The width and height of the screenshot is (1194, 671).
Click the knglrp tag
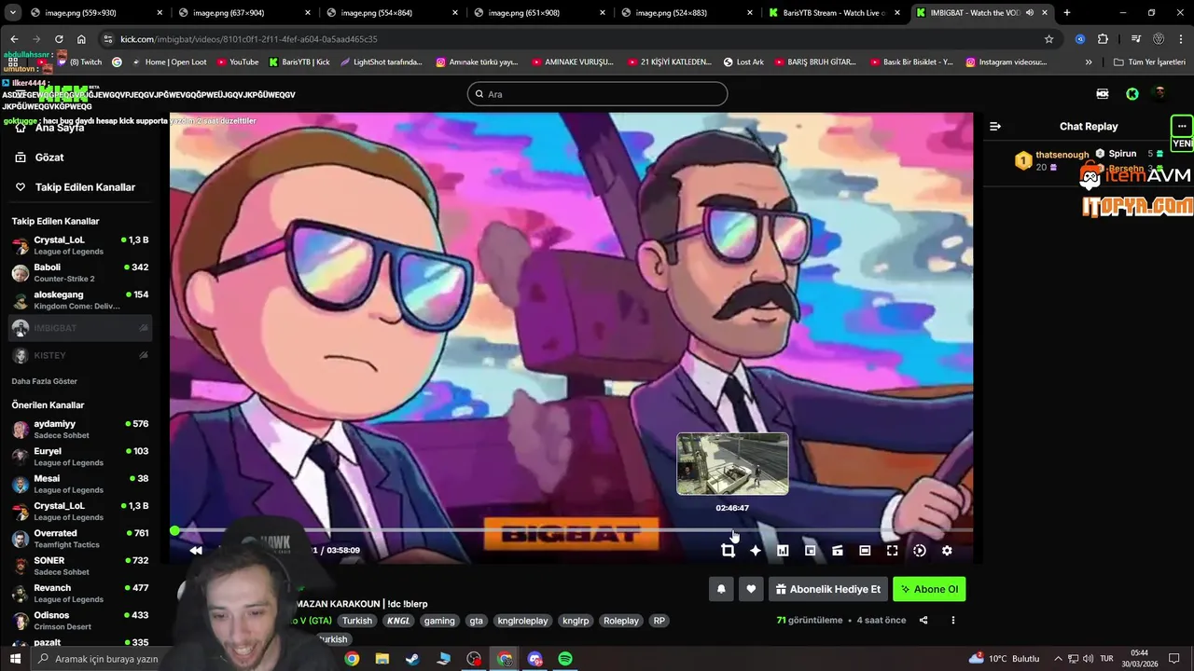pyautogui.click(x=576, y=621)
